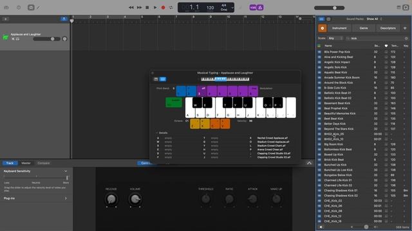The height and width of the screenshot is (231, 412).
Task: Toggle the Loop Browser icon in toolbar
Action: tap(406, 8)
